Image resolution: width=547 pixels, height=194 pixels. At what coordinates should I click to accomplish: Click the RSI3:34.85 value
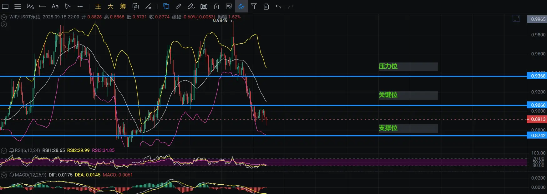point(103,150)
